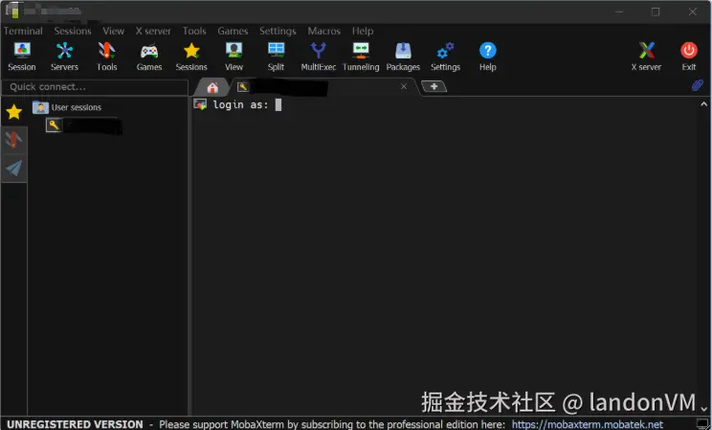Focus the Quick connect field

pos(95,87)
